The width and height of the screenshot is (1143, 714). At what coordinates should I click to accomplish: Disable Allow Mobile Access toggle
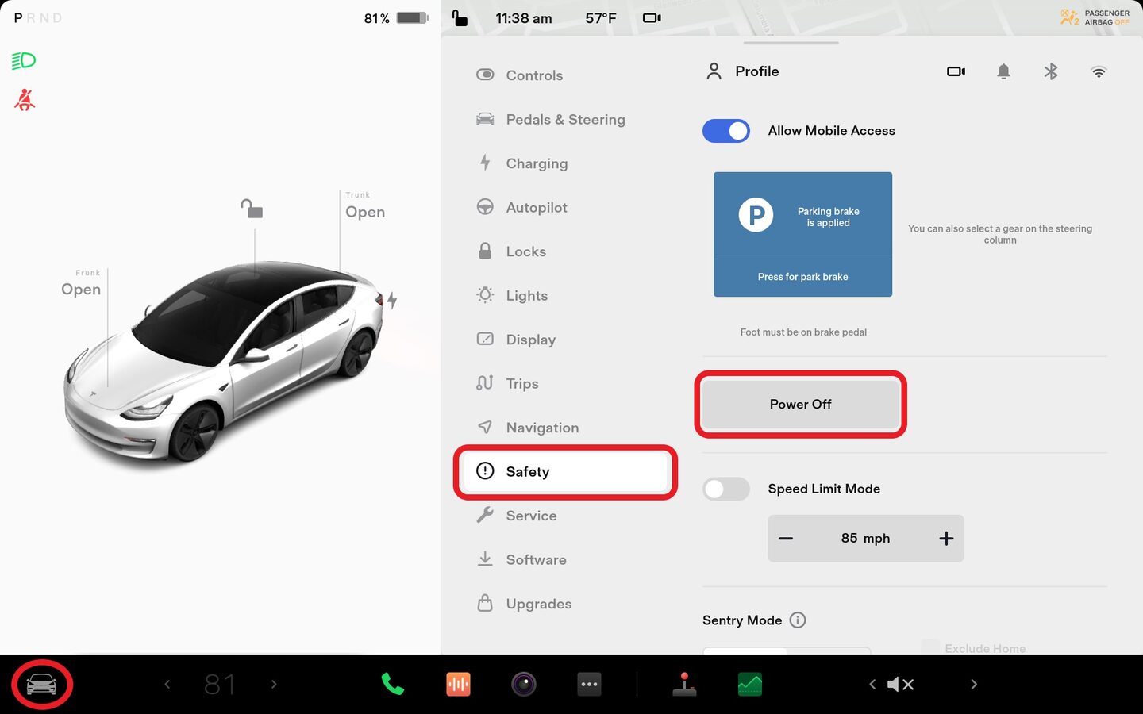725,131
